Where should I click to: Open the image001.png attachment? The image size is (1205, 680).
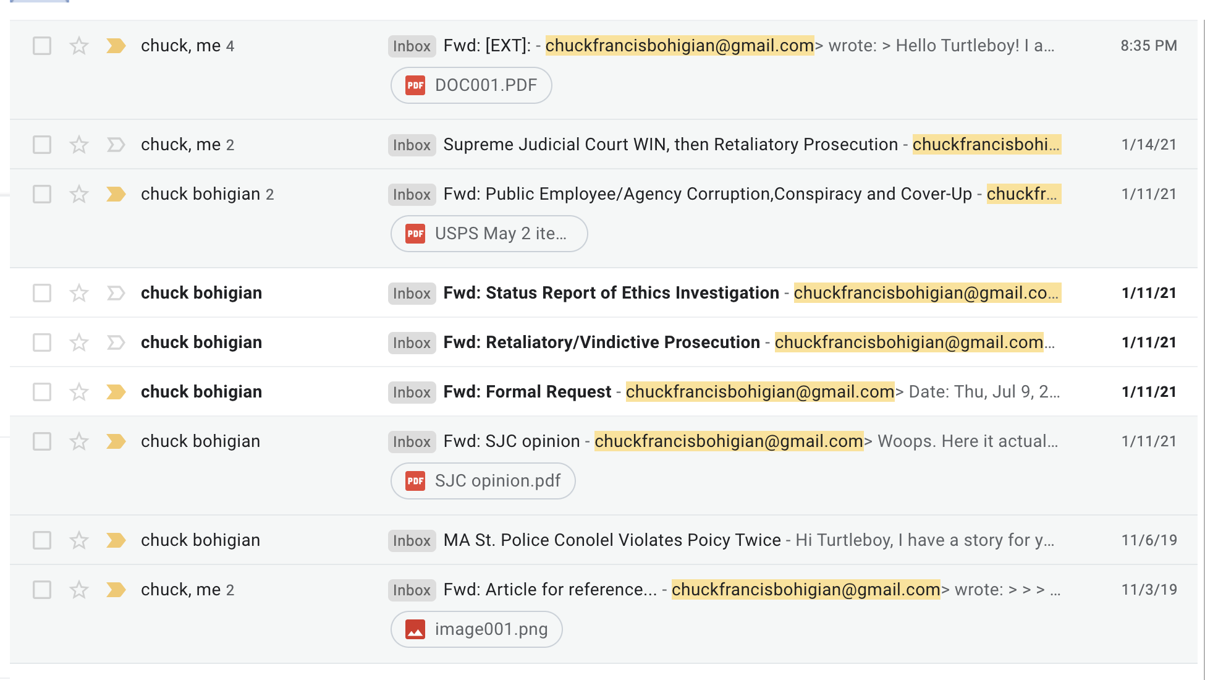(476, 629)
